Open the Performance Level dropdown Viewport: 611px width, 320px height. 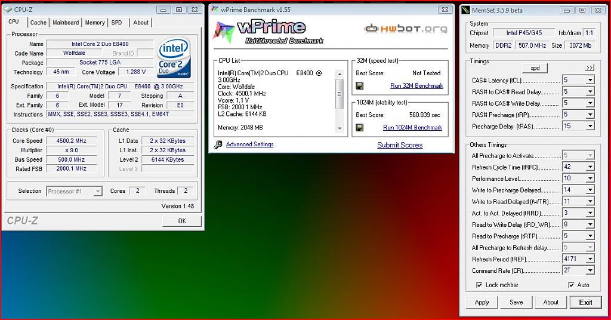click(x=590, y=179)
